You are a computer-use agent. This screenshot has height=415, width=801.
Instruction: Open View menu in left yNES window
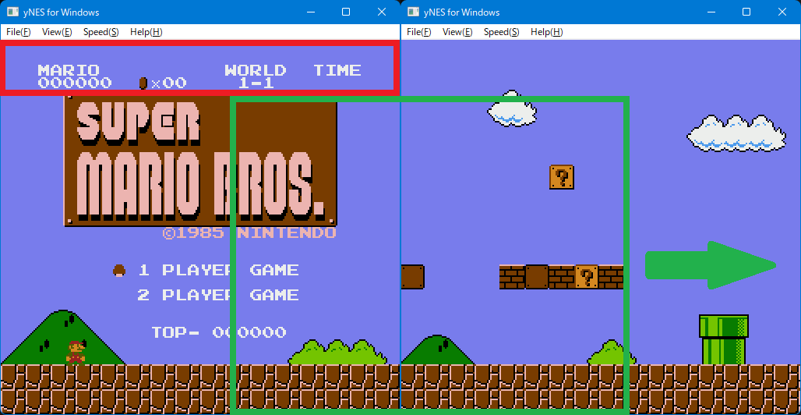tap(57, 32)
